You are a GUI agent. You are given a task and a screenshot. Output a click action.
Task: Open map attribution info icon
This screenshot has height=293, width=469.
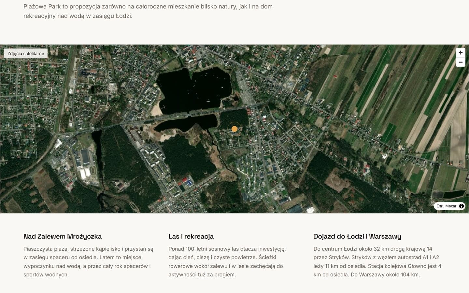461,206
